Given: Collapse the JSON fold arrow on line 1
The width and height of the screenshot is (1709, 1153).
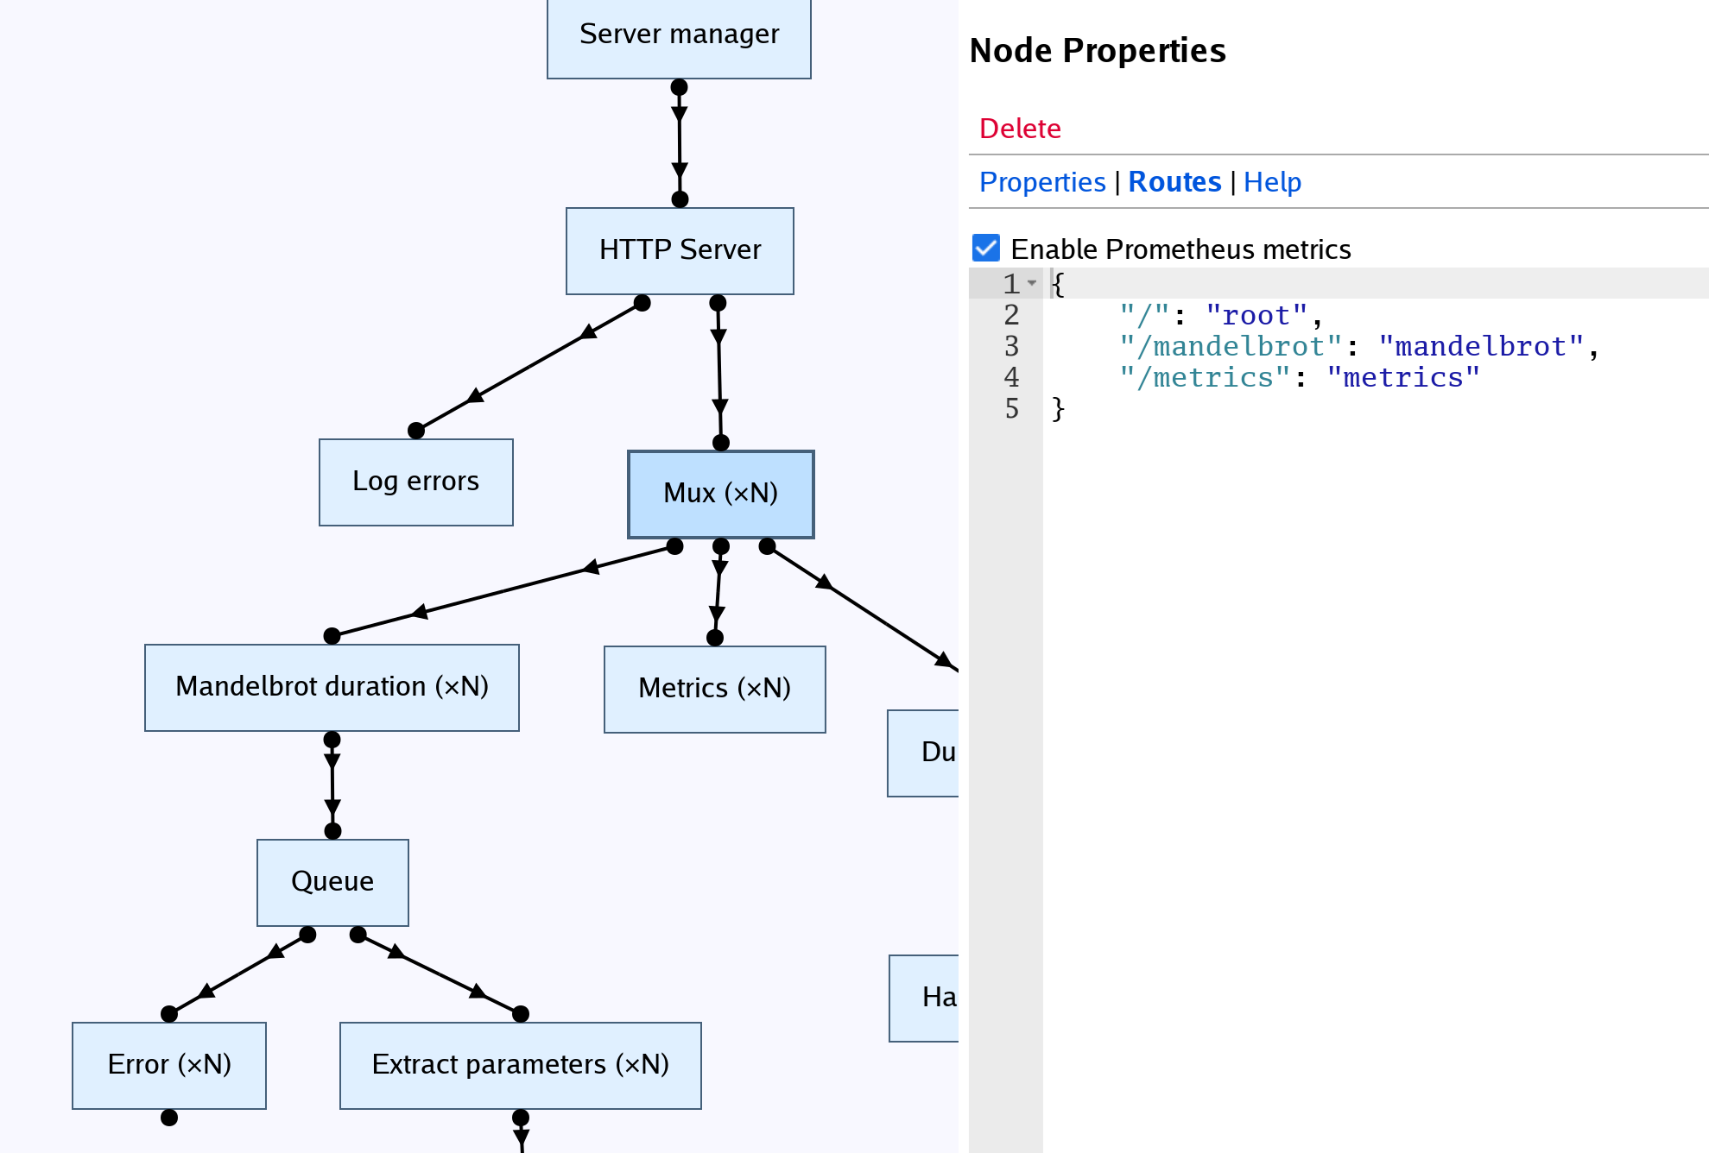Looking at the screenshot, I should click(1032, 283).
